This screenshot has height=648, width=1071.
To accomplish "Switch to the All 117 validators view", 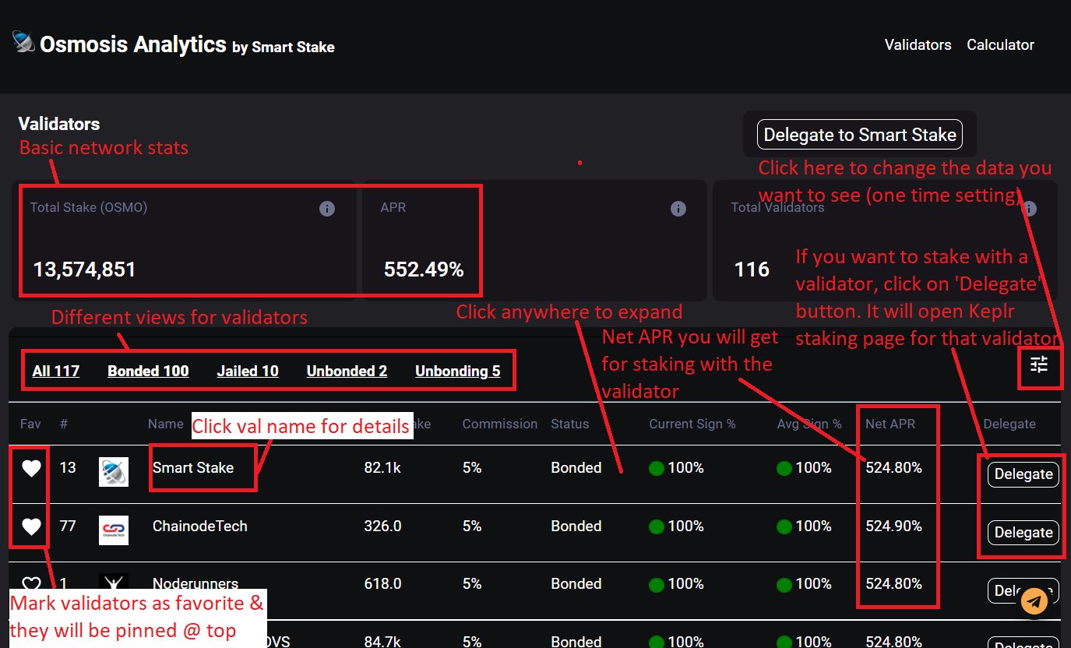I will (x=56, y=371).
